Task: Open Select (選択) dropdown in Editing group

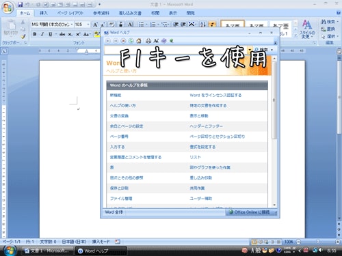Action: coord(330,36)
